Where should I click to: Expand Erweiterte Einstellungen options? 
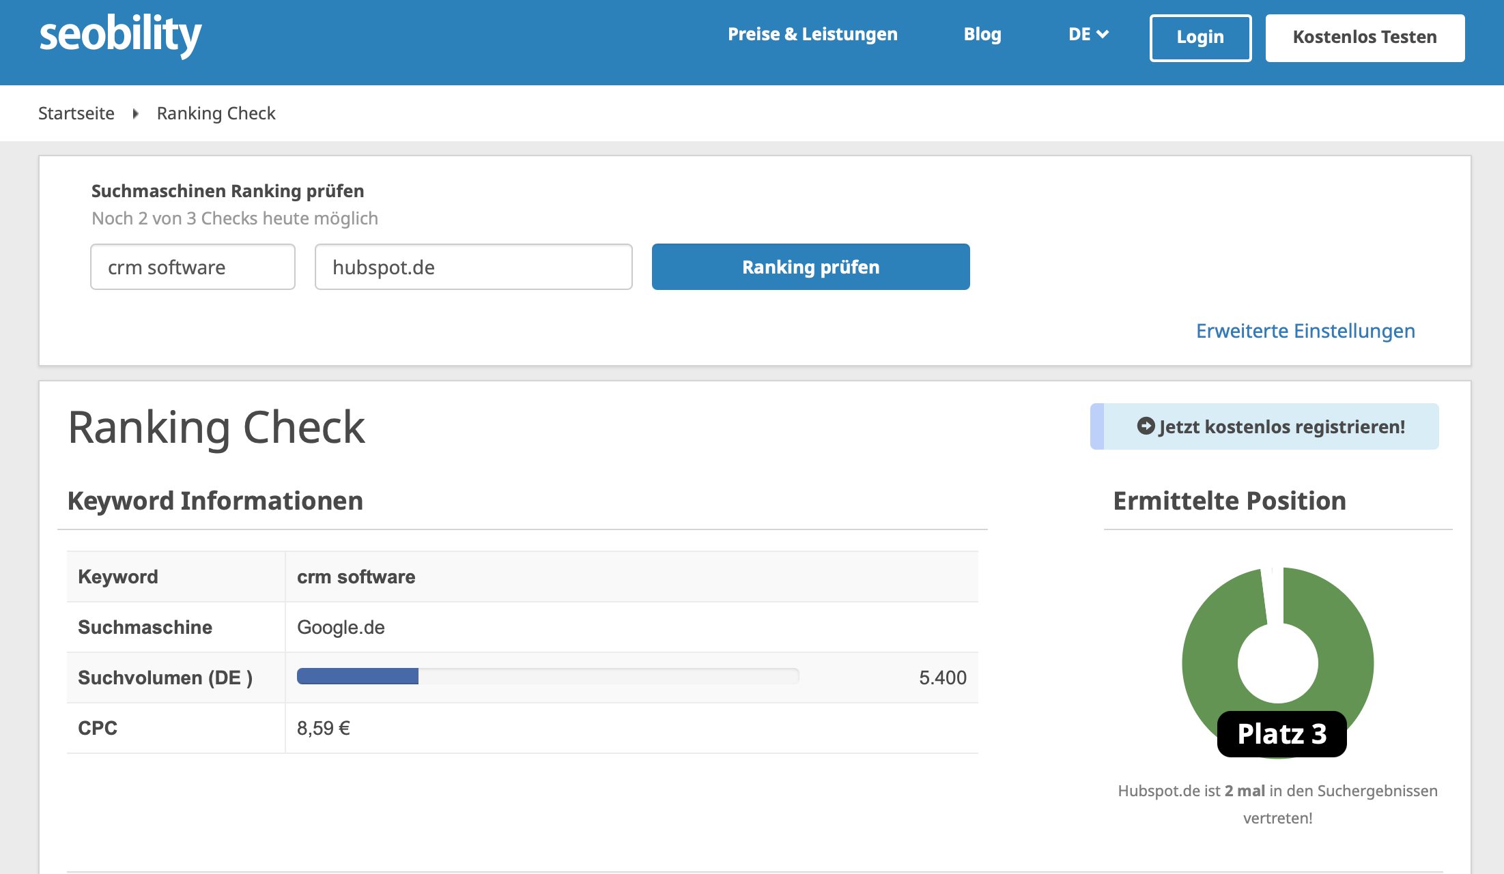[x=1305, y=331]
